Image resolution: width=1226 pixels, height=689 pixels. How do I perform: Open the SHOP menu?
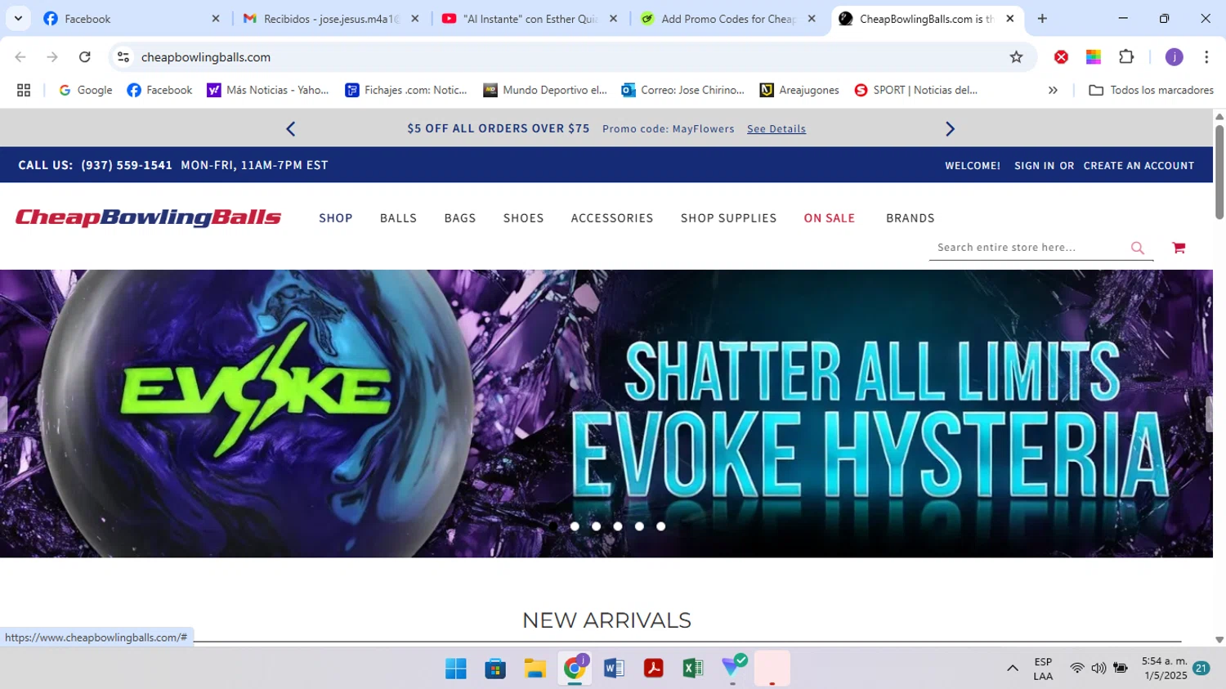(x=336, y=218)
